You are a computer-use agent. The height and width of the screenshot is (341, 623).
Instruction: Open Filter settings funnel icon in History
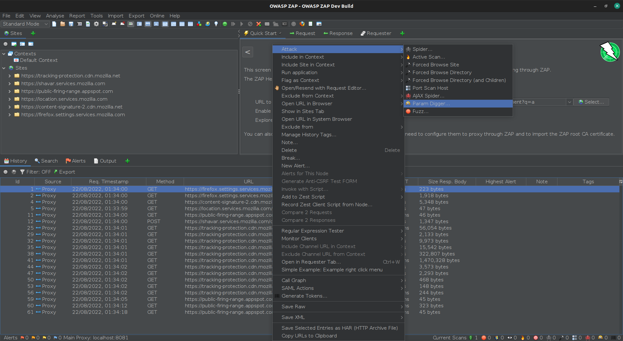22,172
